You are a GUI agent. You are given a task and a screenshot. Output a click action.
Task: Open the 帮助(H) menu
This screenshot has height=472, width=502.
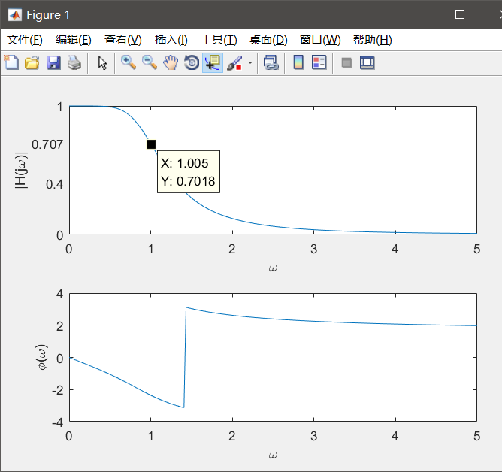click(372, 40)
